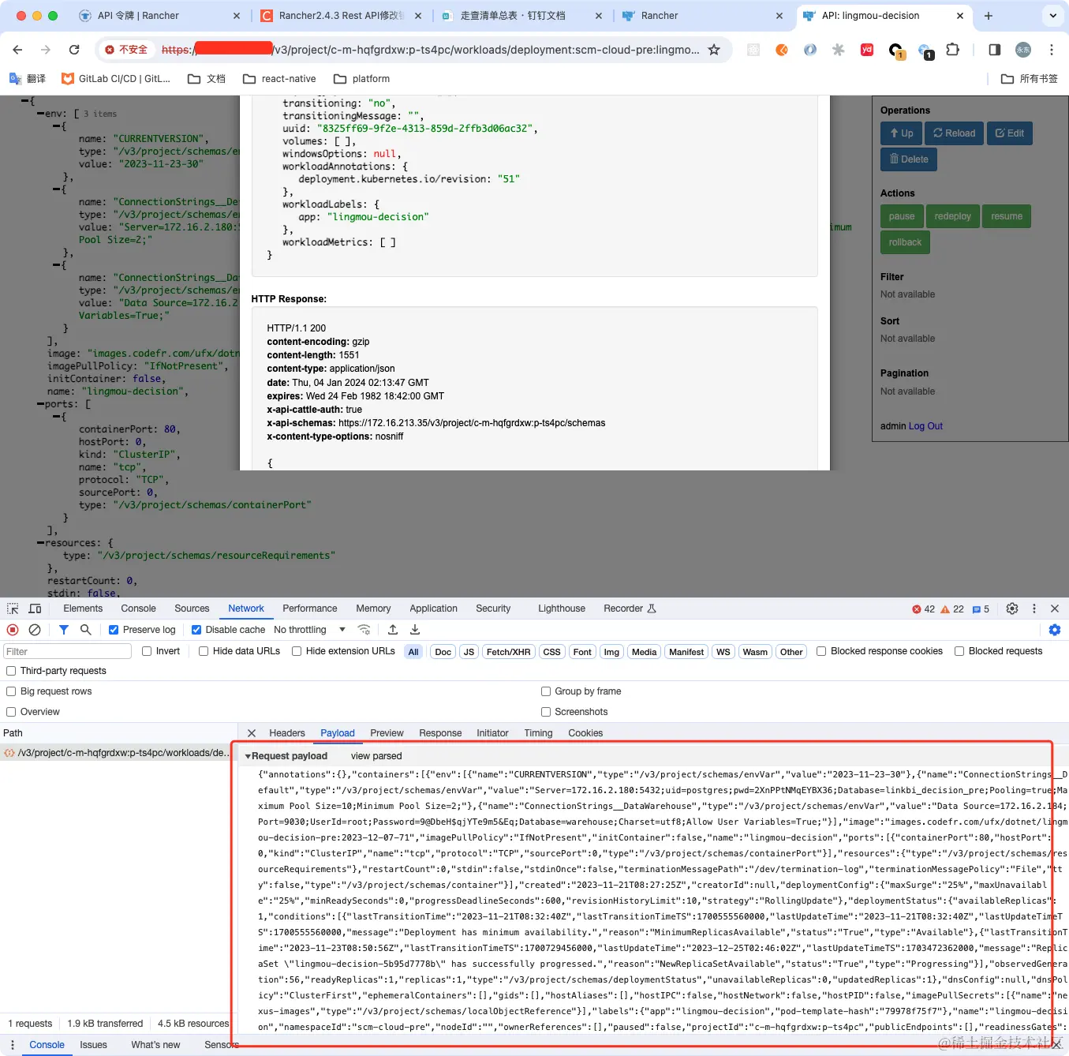
Task: Open Network panel settings gear
Action: (1055, 630)
